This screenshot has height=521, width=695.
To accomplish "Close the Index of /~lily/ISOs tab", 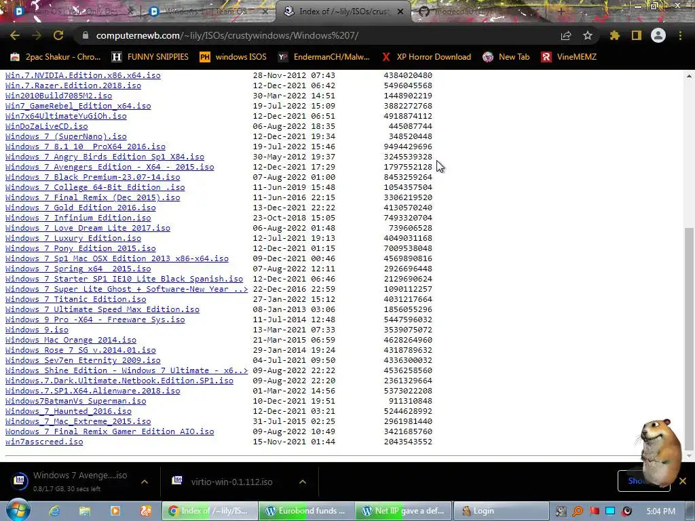I will 400,12.
